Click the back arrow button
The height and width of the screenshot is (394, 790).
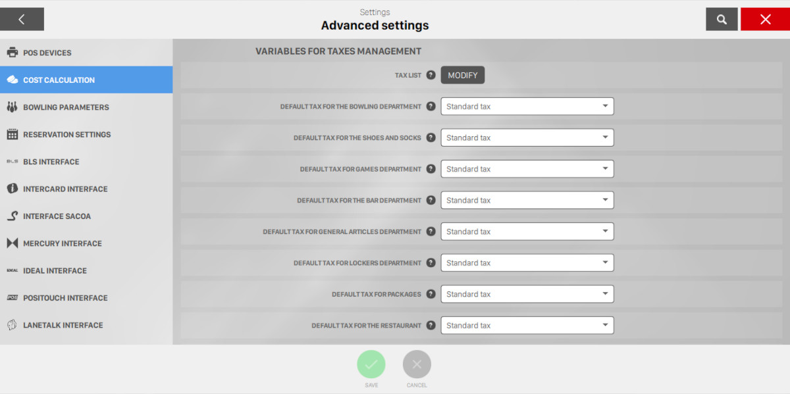[22, 20]
